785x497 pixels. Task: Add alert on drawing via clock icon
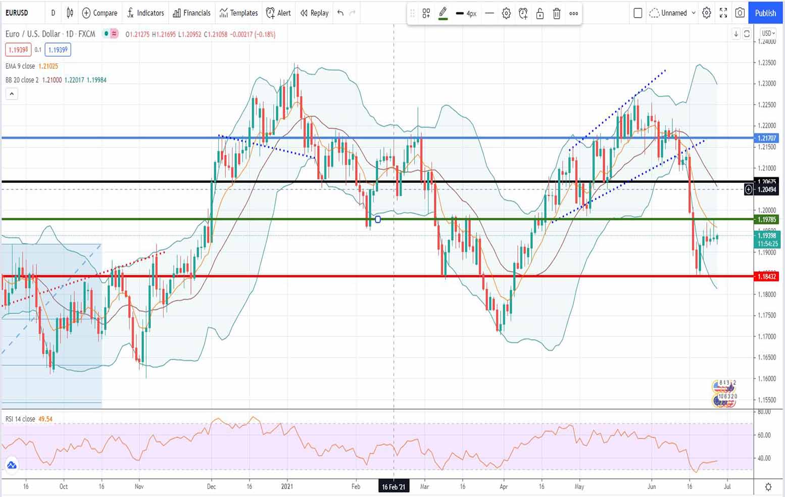tap(523, 13)
